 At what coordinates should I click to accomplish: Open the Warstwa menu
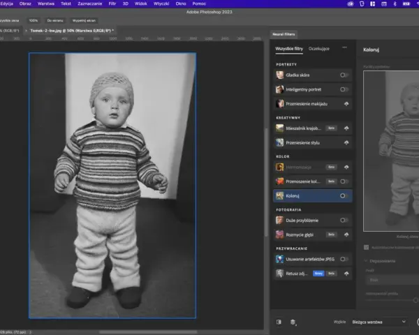click(x=45, y=3)
